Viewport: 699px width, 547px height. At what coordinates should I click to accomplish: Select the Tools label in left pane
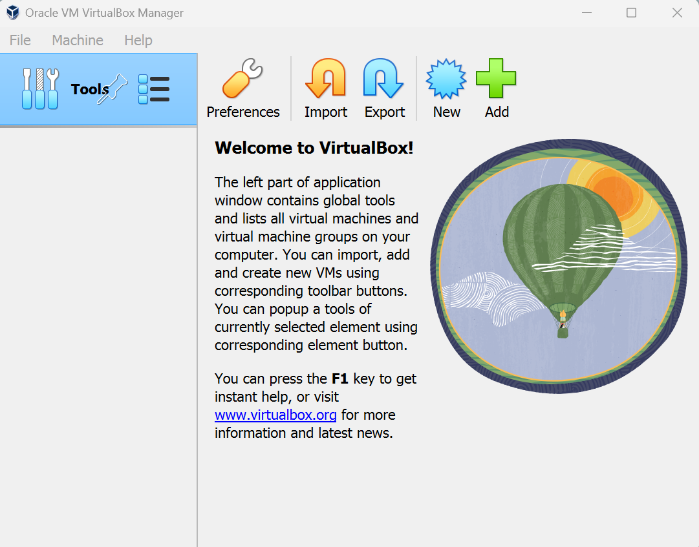coord(87,89)
